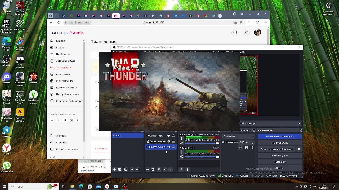Image resolution: width=339 pixels, height=190 pixels.
Task: Open options for Захват входного аудиопотока channel
Action: coord(182,138)
